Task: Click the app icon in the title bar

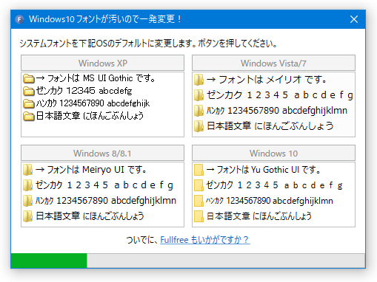Action: point(19,19)
